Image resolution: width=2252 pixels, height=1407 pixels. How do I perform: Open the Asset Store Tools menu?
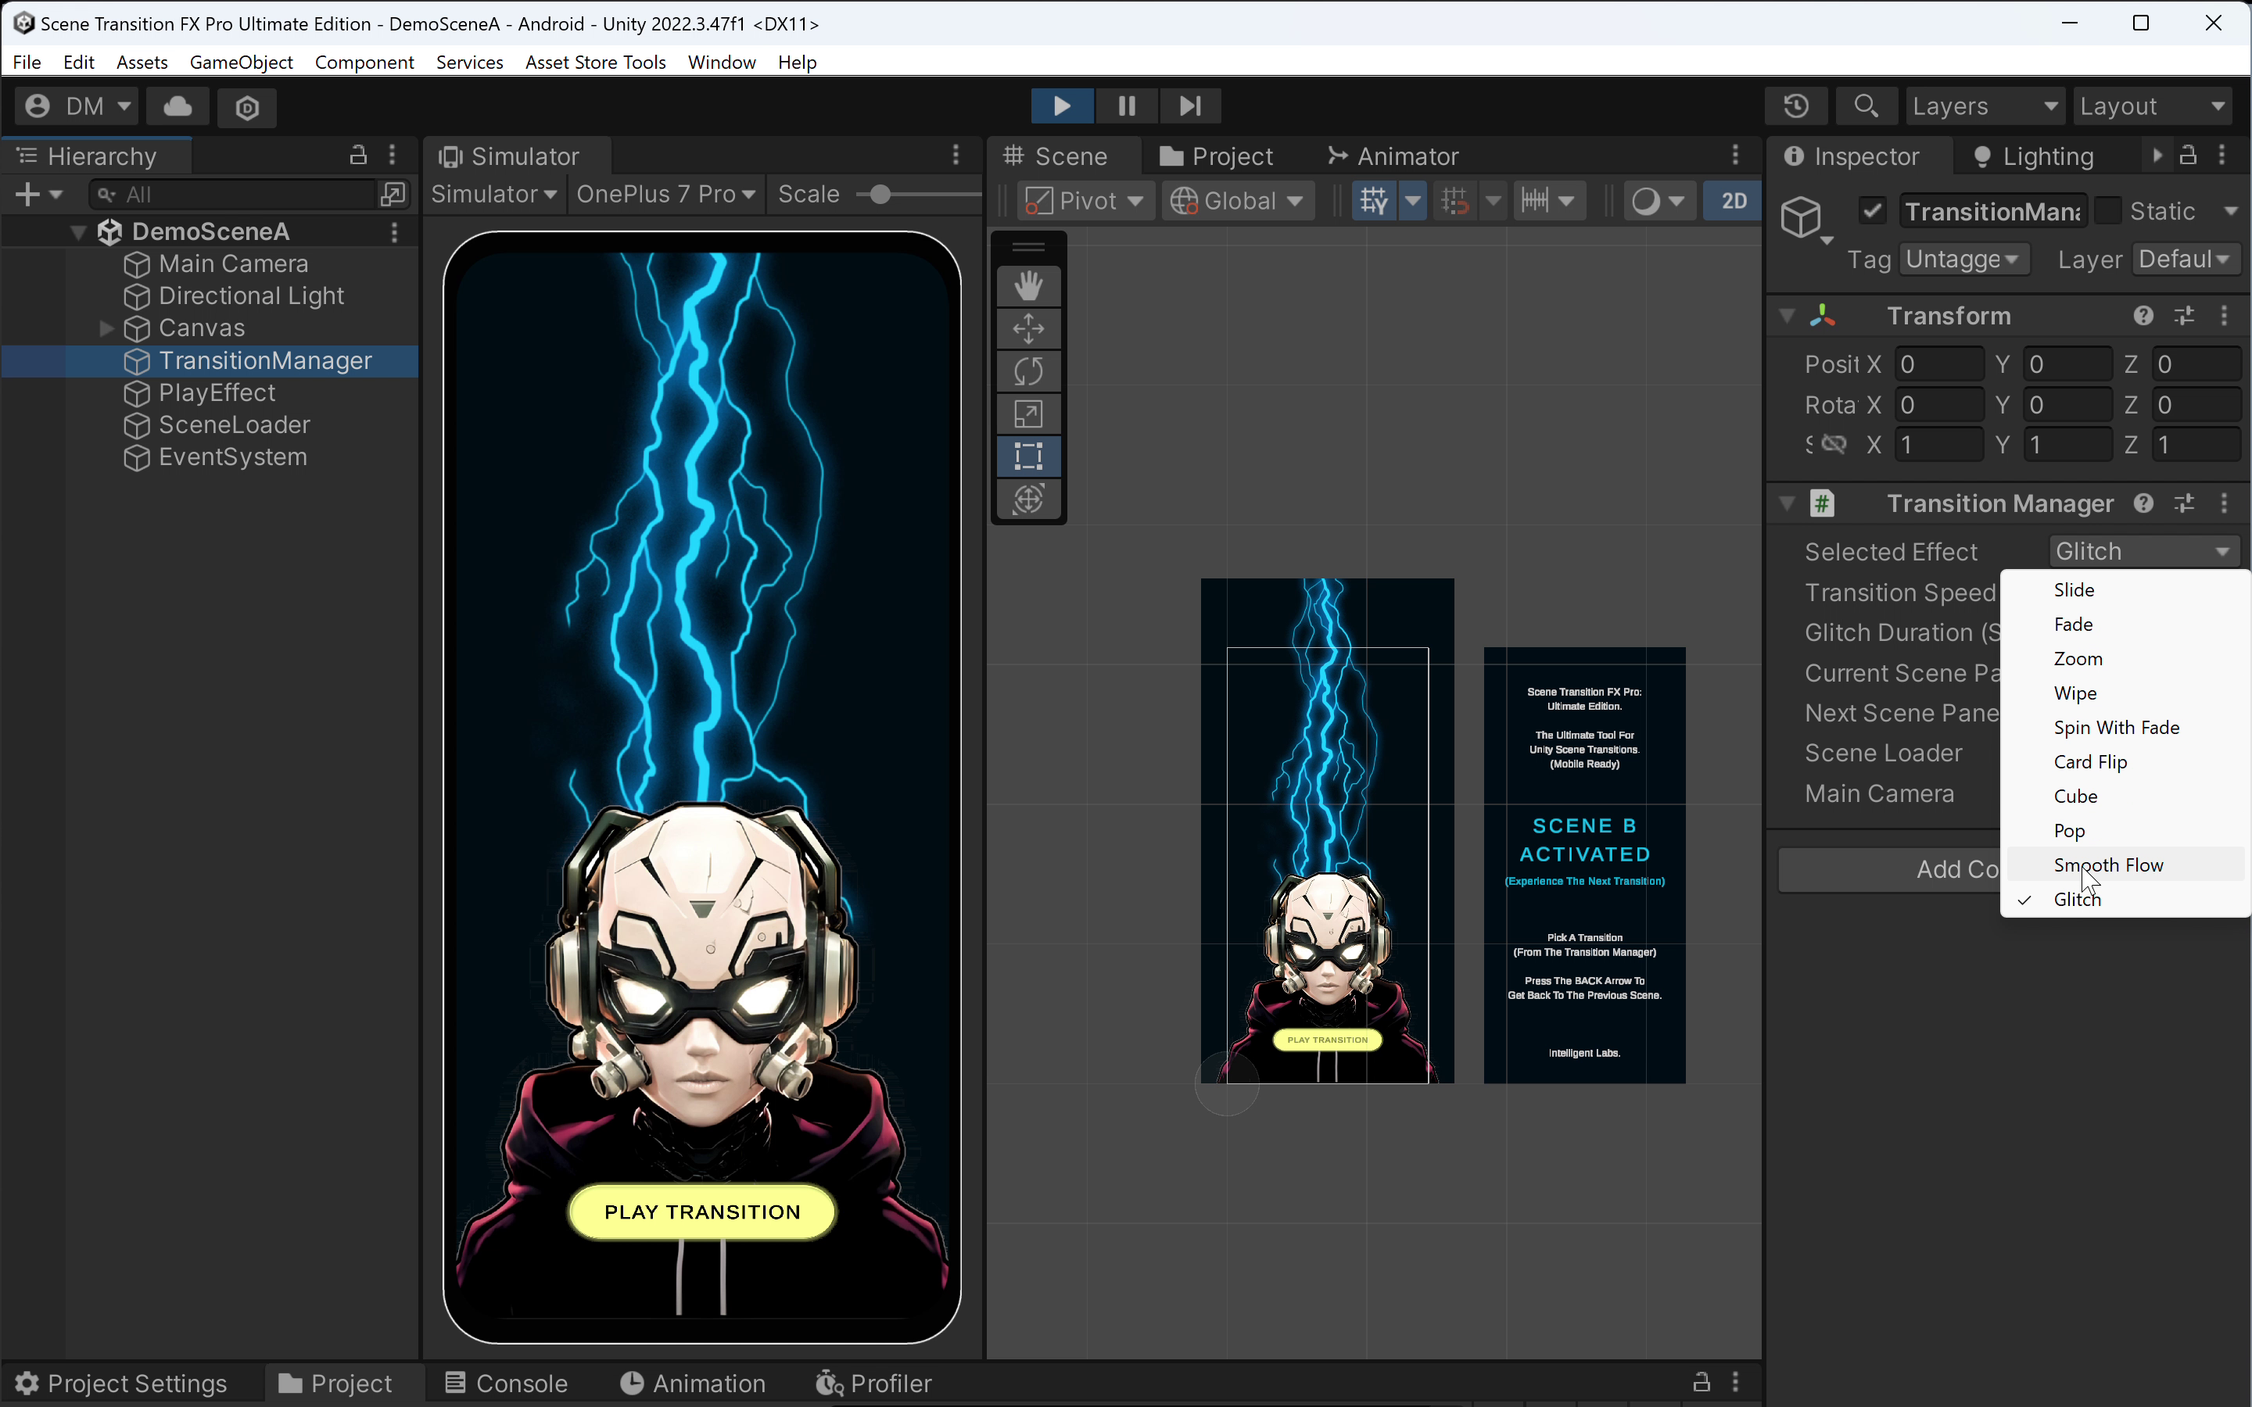(x=596, y=63)
